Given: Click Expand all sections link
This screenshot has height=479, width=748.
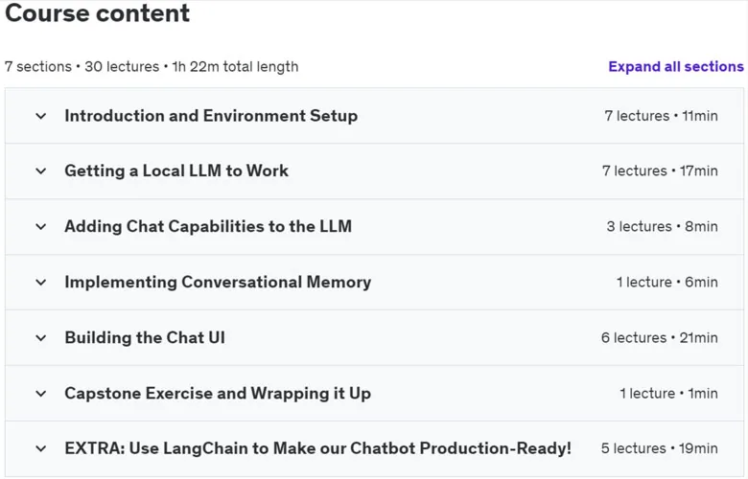Looking at the screenshot, I should click(x=676, y=67).
